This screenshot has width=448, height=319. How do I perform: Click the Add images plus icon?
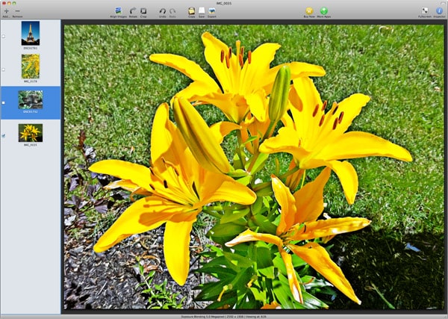click(x=6, y=10)
